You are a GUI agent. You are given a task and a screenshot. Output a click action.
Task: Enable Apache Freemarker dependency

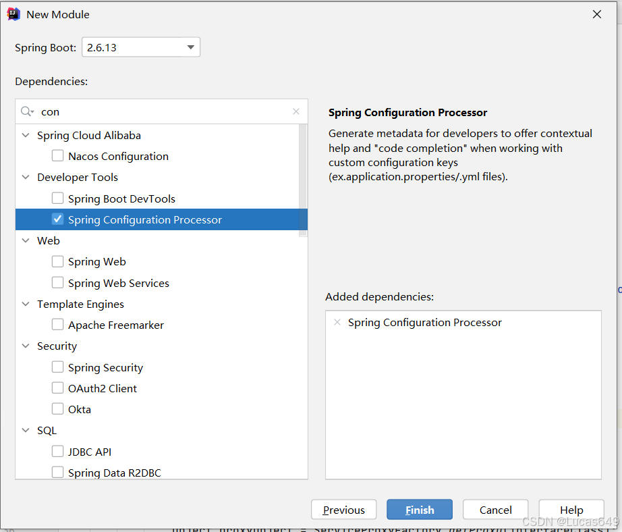click(x=57, y=325)
